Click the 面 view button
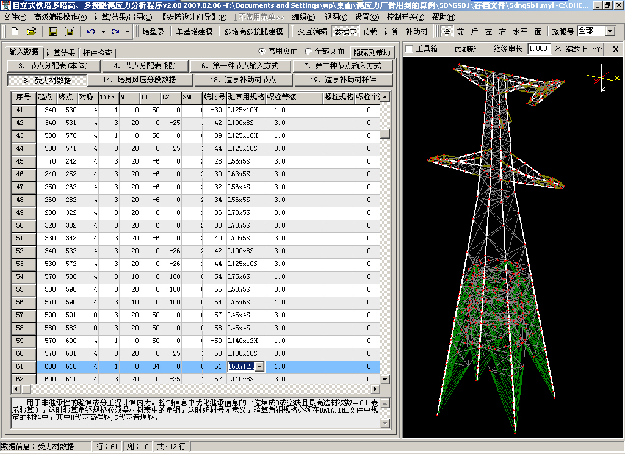The image size is (625, 454). pyautogui.click(x=538, y=32)
